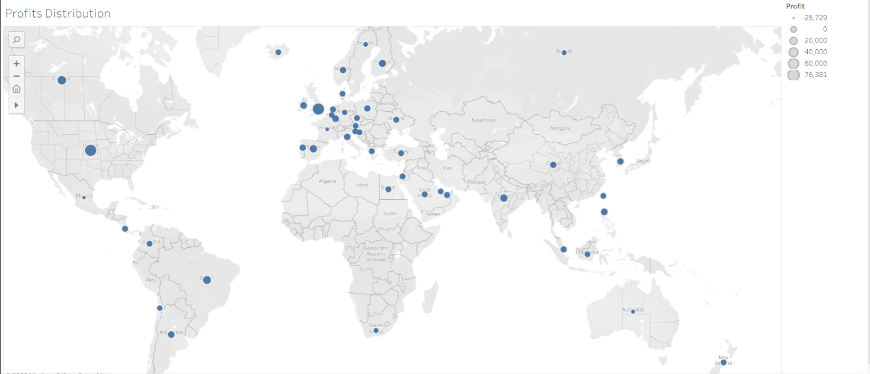870x374 pixels.
Task: Select the New Zealand mark
Action: (723, 361)
